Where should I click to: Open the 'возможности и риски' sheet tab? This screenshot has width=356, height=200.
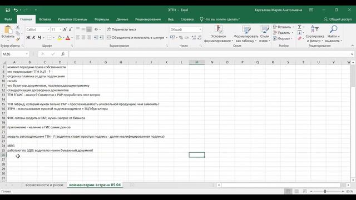(x=44, y=185)
